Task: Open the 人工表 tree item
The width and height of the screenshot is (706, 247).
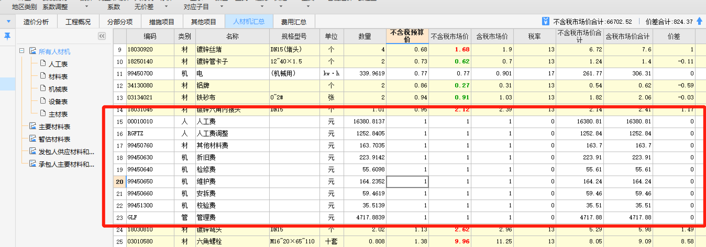Action: click(58, 64)
